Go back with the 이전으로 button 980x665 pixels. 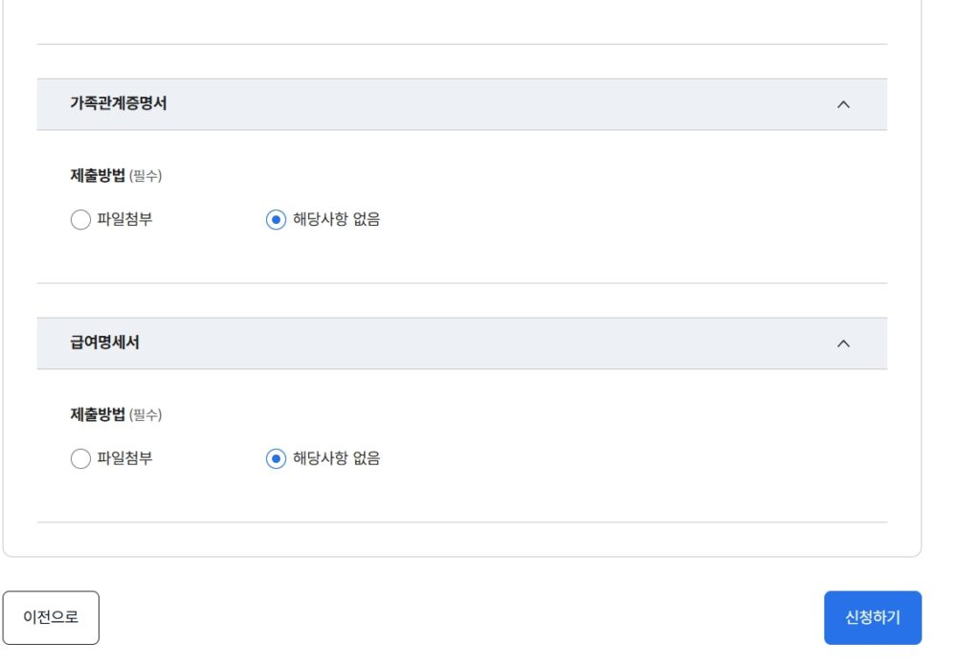[x=51, y=617]
